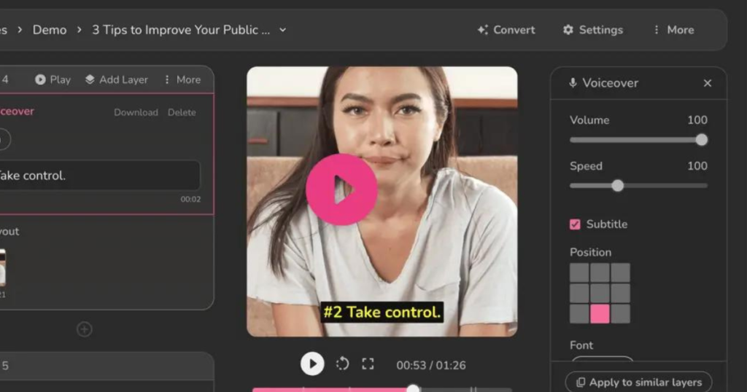Close the Voiceover panel
This screenshot has width=747, height=392.
(708, 83)
